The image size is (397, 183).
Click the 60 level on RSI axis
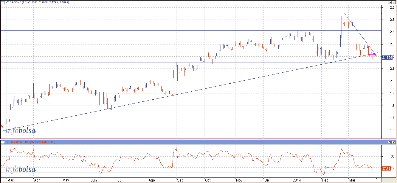pyautogui.click(x=393, y=157)
